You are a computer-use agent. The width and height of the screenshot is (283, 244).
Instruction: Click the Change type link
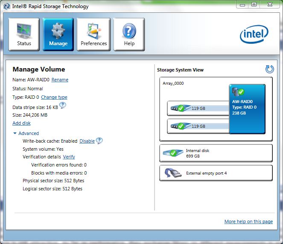click(x=54, y=97)
